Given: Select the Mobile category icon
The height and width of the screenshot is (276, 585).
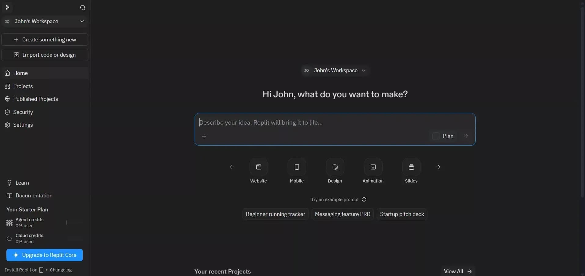Looking at the screenshot, I should click(x=297, y=167).
